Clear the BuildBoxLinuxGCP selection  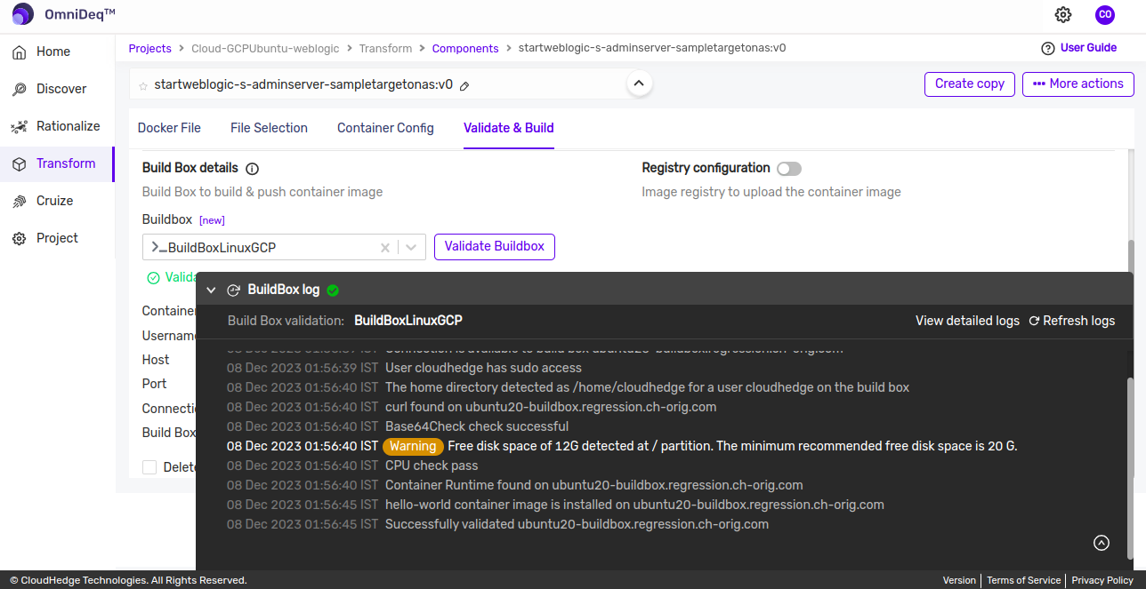(x=385, y=248)
